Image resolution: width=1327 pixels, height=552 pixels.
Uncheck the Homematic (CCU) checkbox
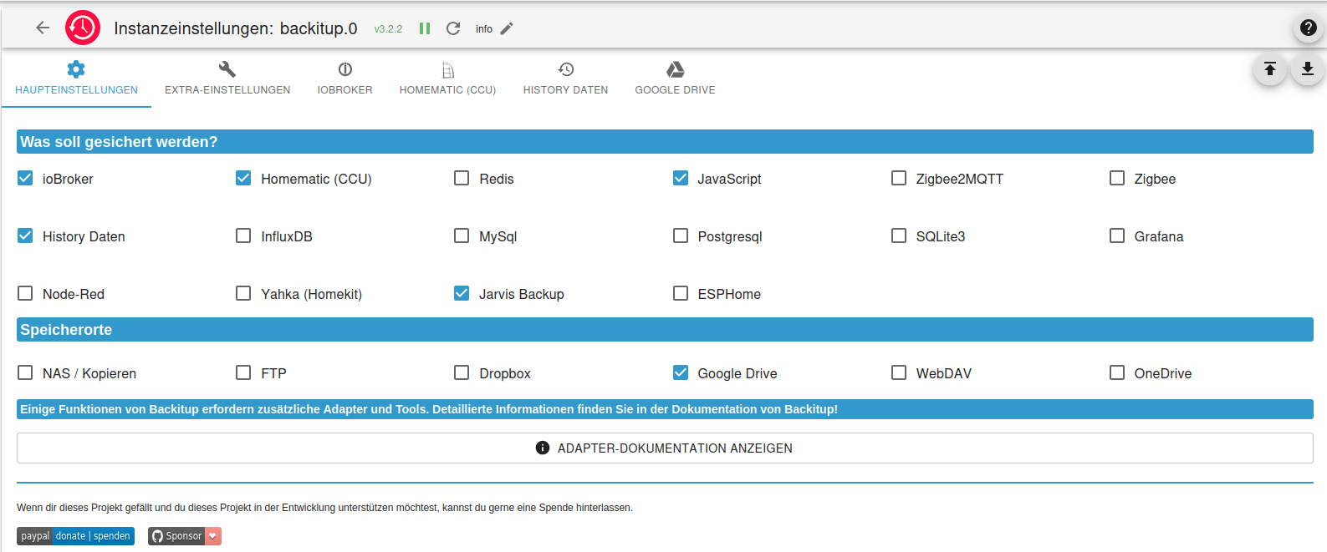coord(243,178)
